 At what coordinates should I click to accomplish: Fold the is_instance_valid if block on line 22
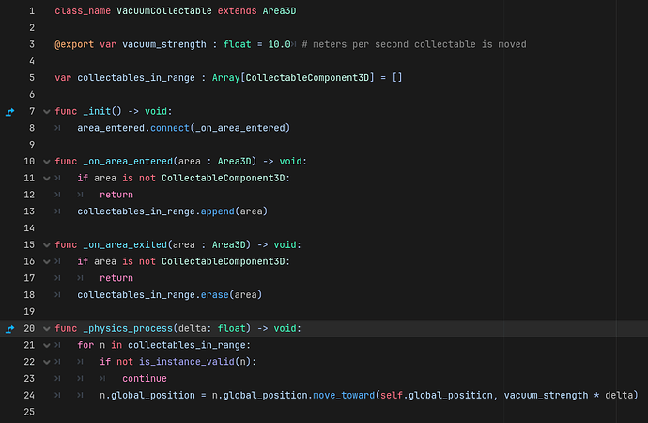[x=47, y=362]
